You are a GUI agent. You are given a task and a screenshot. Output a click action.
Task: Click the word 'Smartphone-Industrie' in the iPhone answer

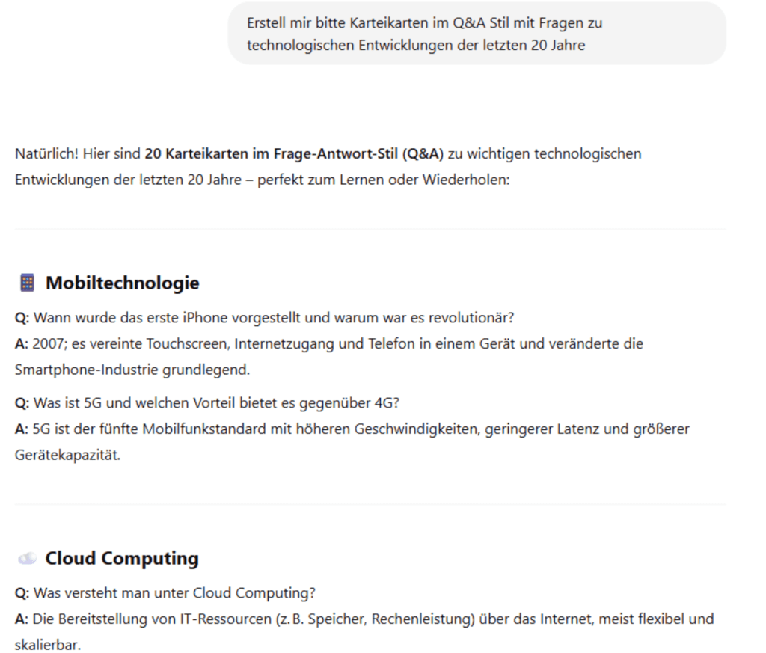[76, 370]
